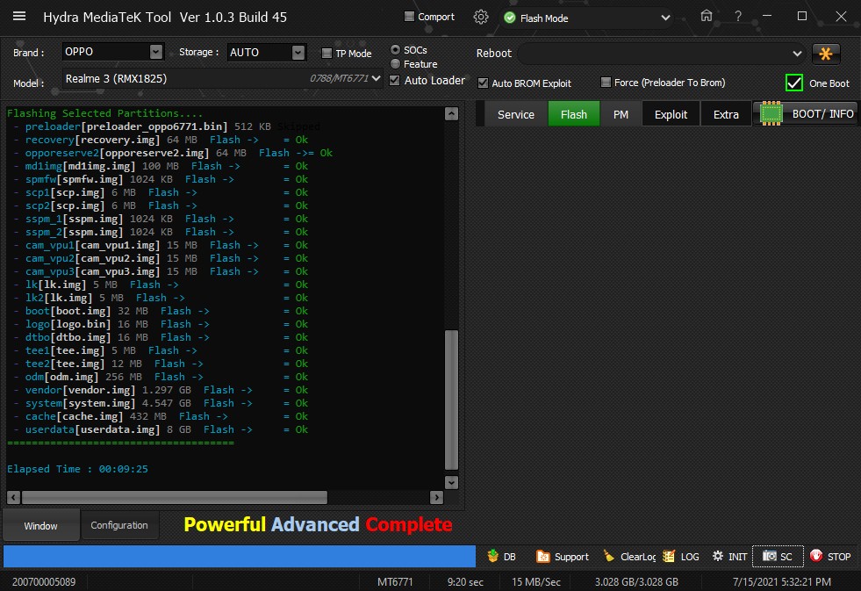Click the 7/15/2021 date and time status

click(x=781, y=581)
